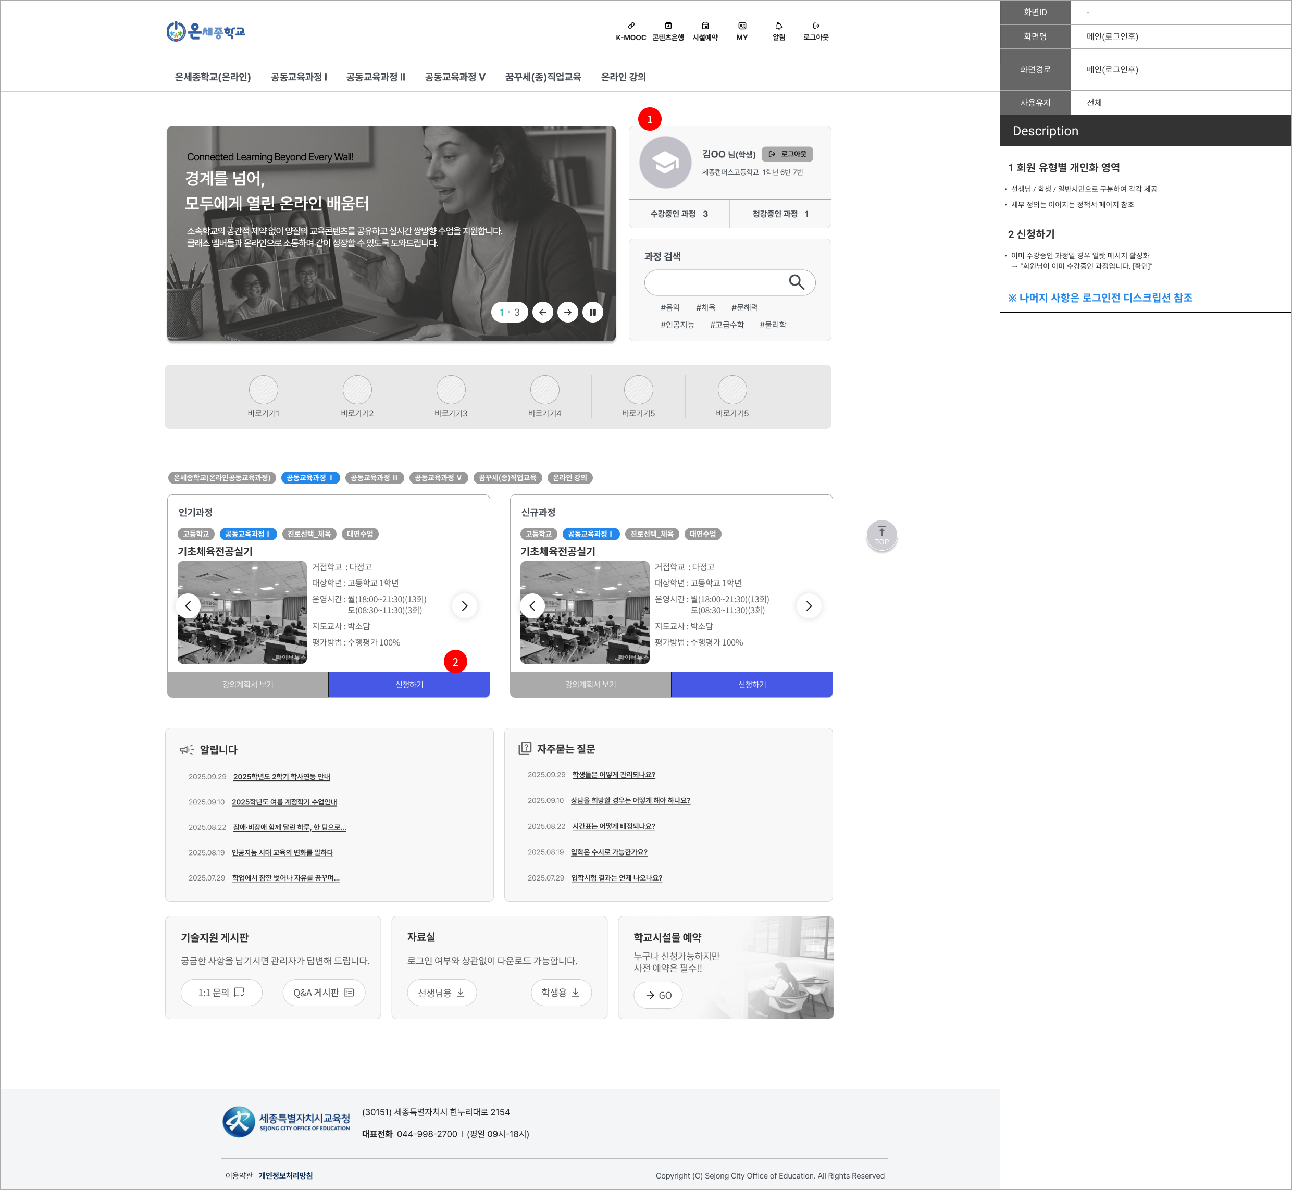Show previous course in 신규과정
Viewport: 1292px width, 1190px height.
[x=532, y=606]
